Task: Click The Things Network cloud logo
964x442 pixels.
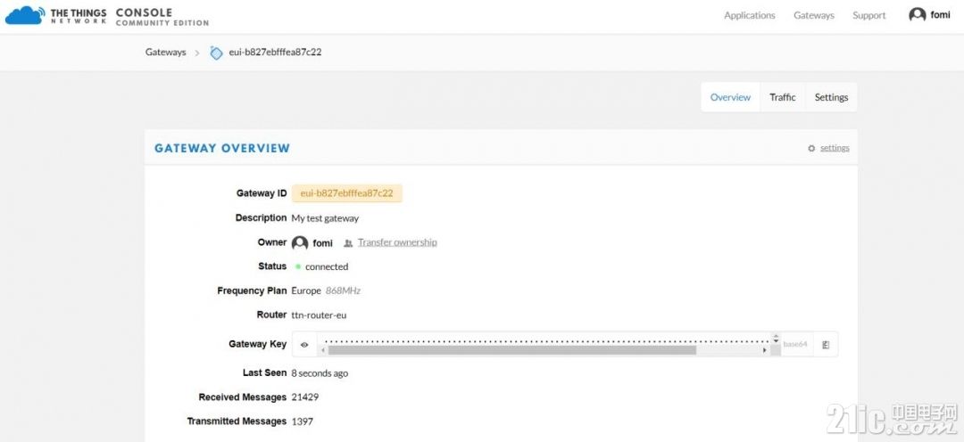Action: pyautogui.click(x=25, y=15)
